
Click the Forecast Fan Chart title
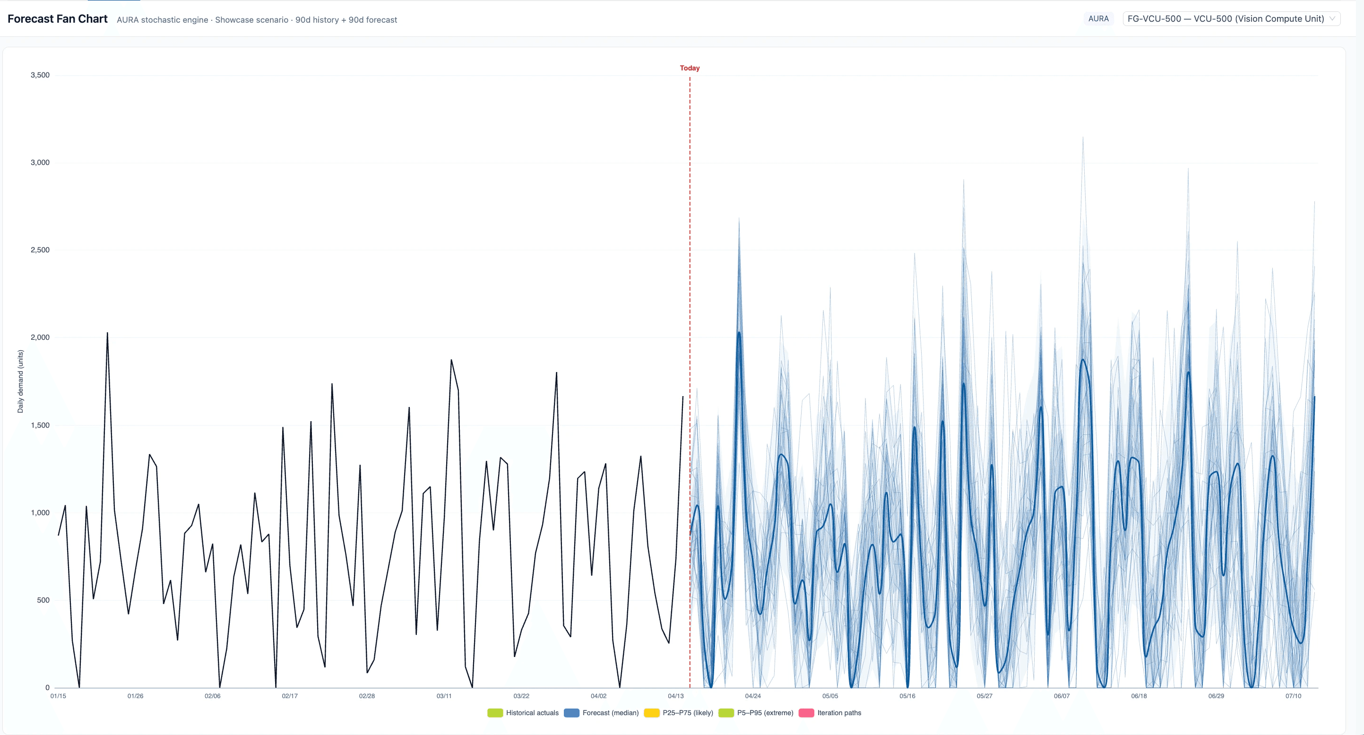57,19
